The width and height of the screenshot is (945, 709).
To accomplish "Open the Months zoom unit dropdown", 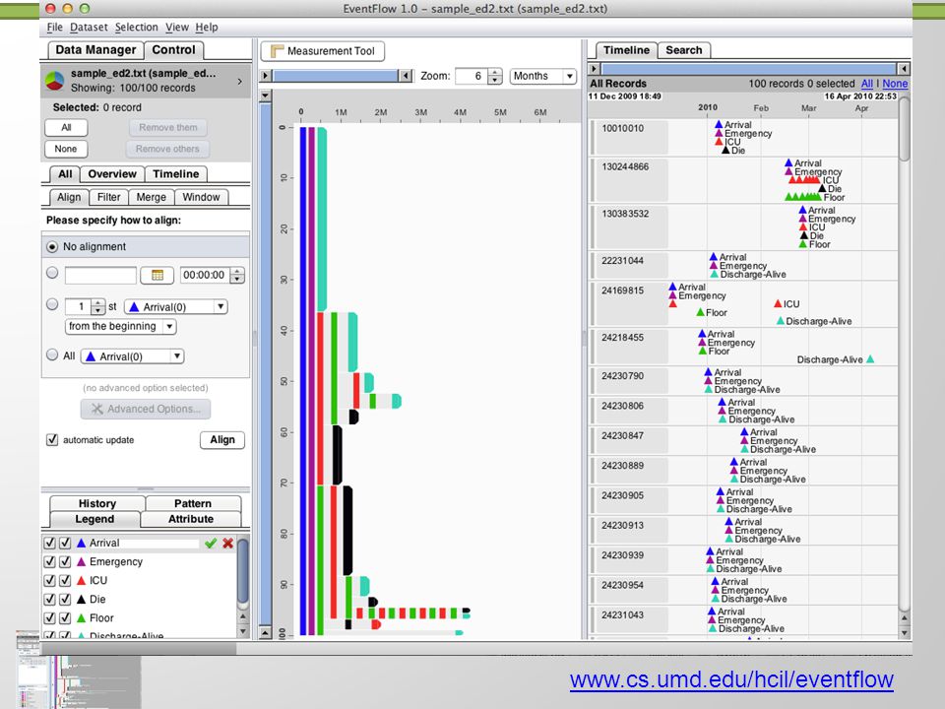I will point(543,76).
